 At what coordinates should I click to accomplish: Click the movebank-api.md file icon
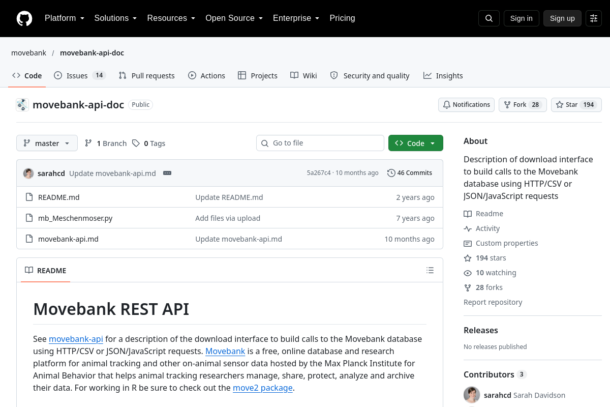coord(29,239)
